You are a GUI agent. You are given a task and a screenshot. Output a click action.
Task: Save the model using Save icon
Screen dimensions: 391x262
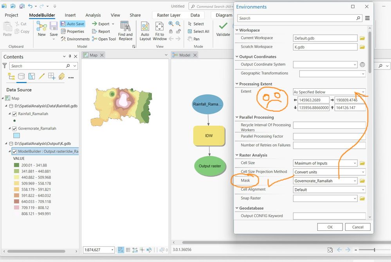54,29
